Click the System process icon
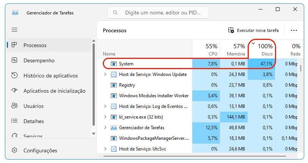 114,64
